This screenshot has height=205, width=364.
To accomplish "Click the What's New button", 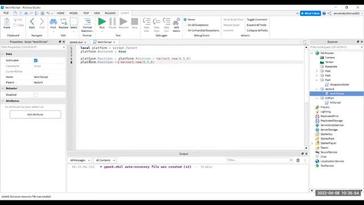I will 311,13.
